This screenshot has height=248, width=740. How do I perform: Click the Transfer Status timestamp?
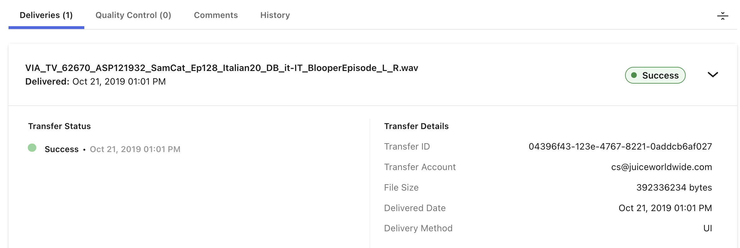pyautogui.click(x=135, y=149)
